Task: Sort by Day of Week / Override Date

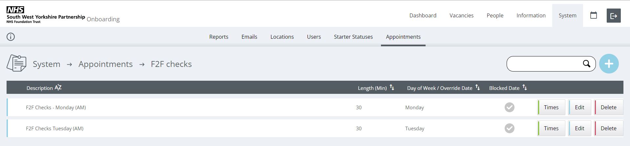Action: coord(477,88)
